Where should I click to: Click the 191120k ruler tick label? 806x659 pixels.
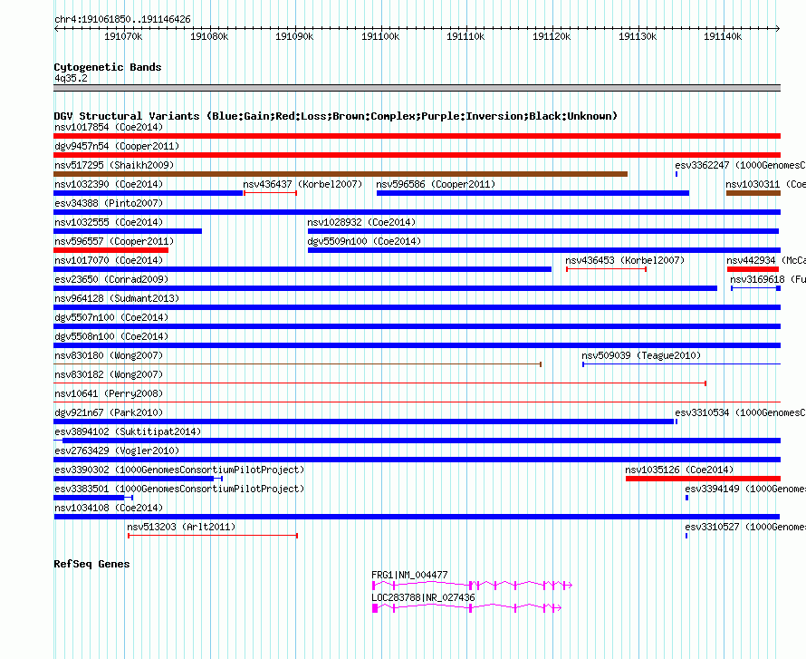552,36
